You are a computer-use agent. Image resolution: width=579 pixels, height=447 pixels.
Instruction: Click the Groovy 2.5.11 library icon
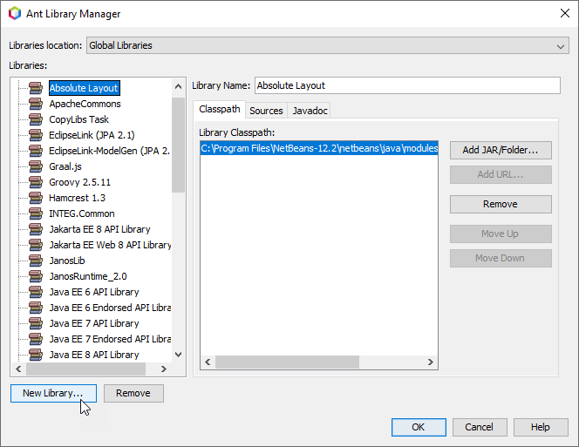[x=36, y=182]
